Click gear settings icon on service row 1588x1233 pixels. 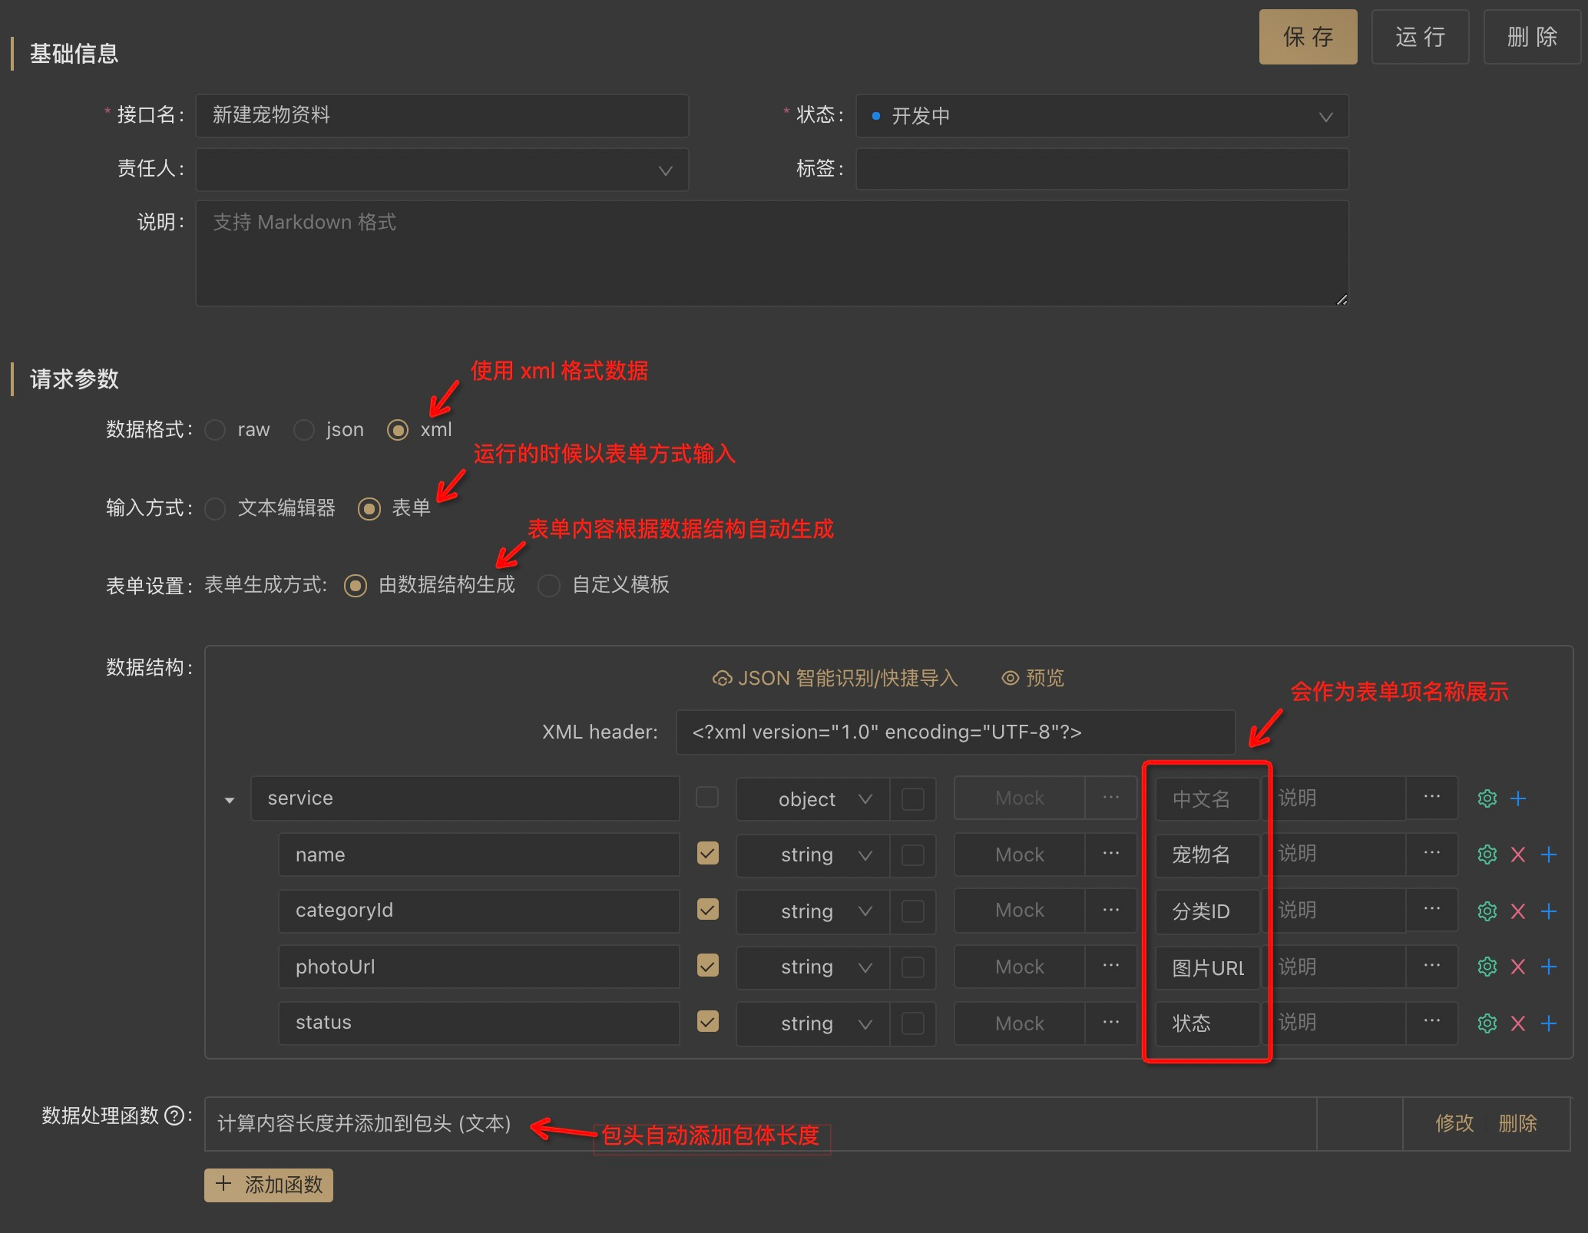(1487, 798)
